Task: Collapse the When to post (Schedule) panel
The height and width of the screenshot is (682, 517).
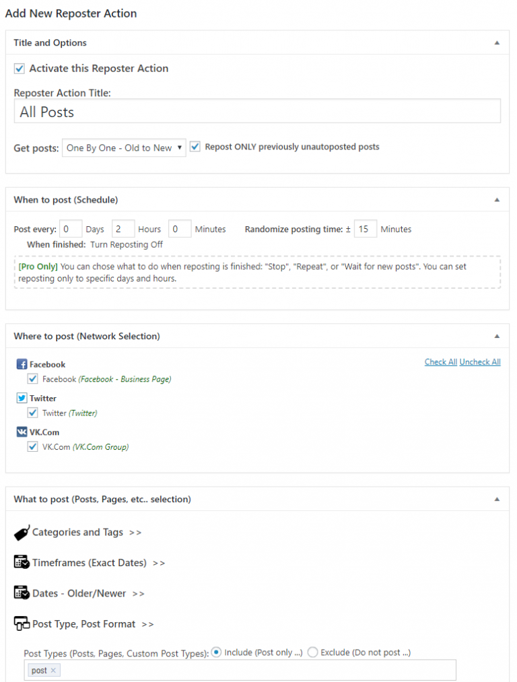Action: 497,200
